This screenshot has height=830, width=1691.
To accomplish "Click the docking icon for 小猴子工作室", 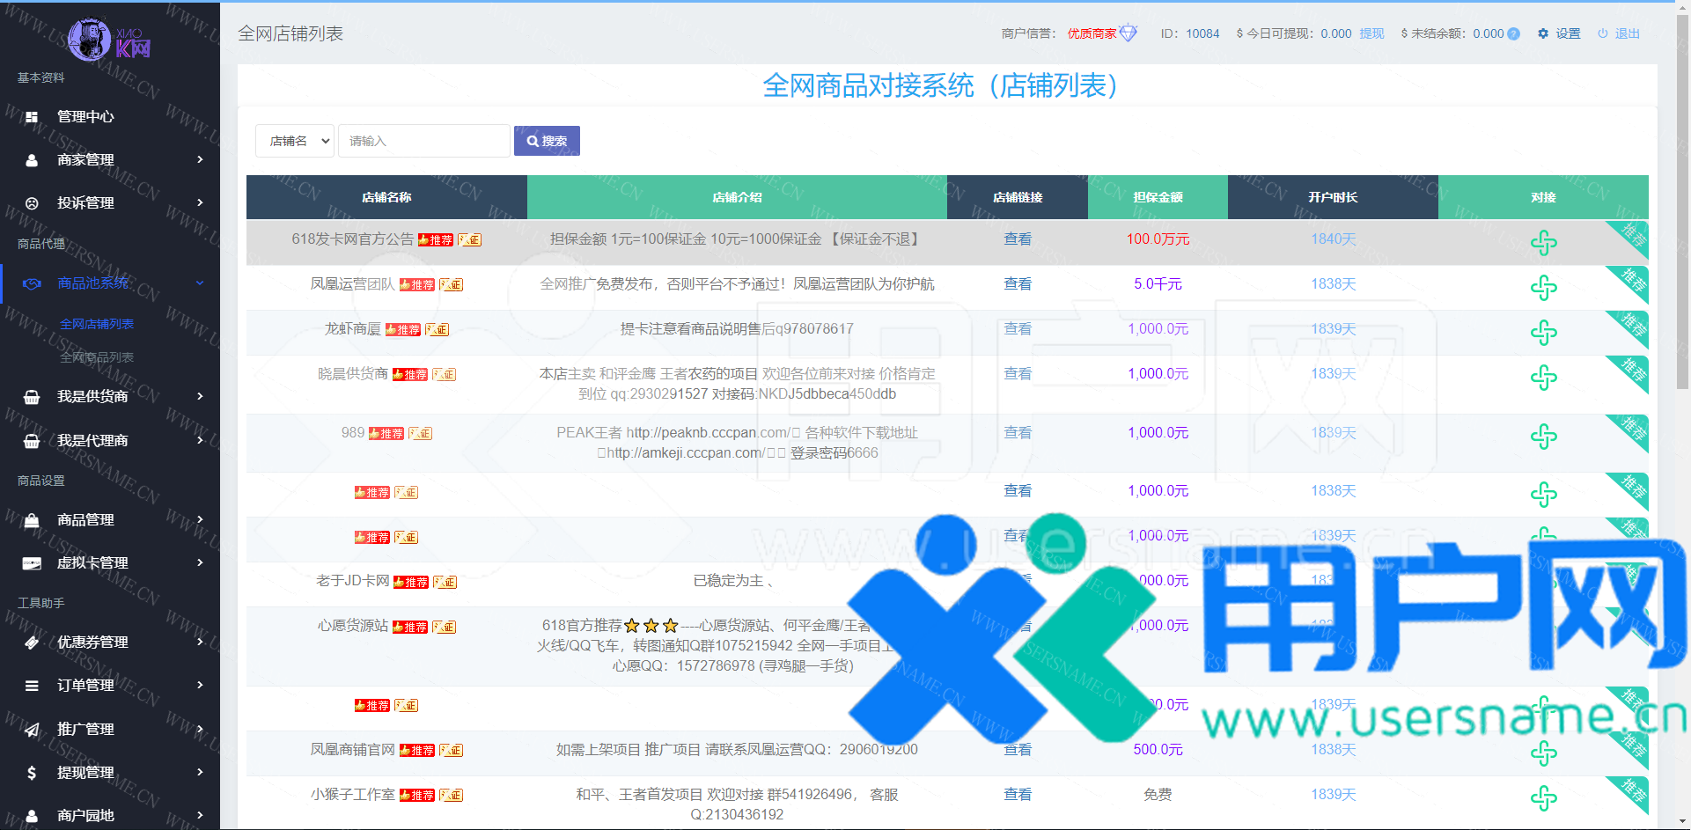I will [1543, 798].
